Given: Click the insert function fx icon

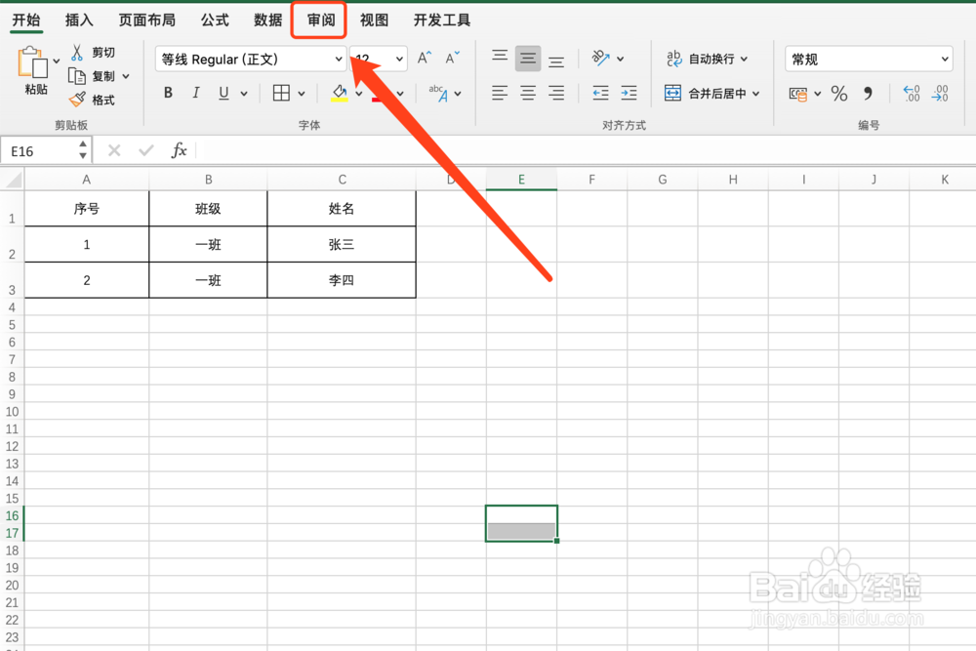Looking at the screenshot, I should (x=180, y=150).
